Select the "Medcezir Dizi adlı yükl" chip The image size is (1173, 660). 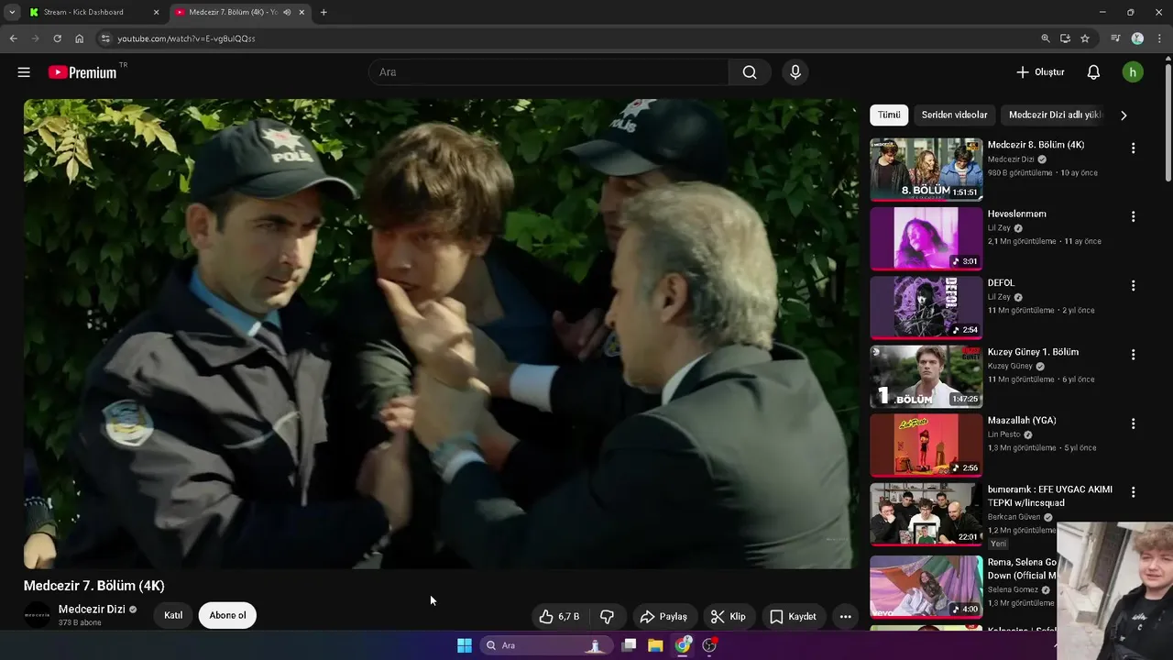click(x=1055, y=115)
